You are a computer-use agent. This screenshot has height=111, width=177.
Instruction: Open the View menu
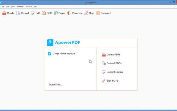[13, 7]
